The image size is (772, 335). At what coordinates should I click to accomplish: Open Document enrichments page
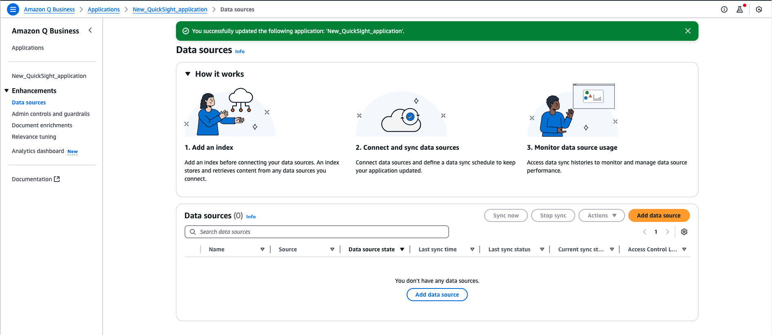point(42,125)
